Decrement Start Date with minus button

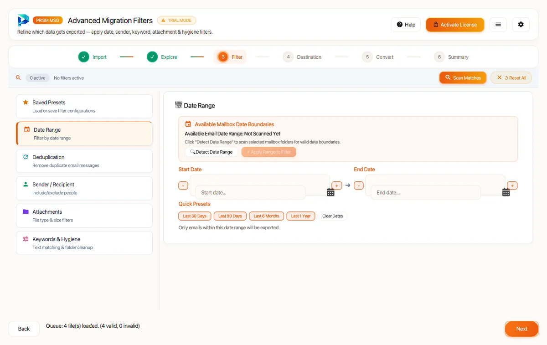tap(183, 185)
